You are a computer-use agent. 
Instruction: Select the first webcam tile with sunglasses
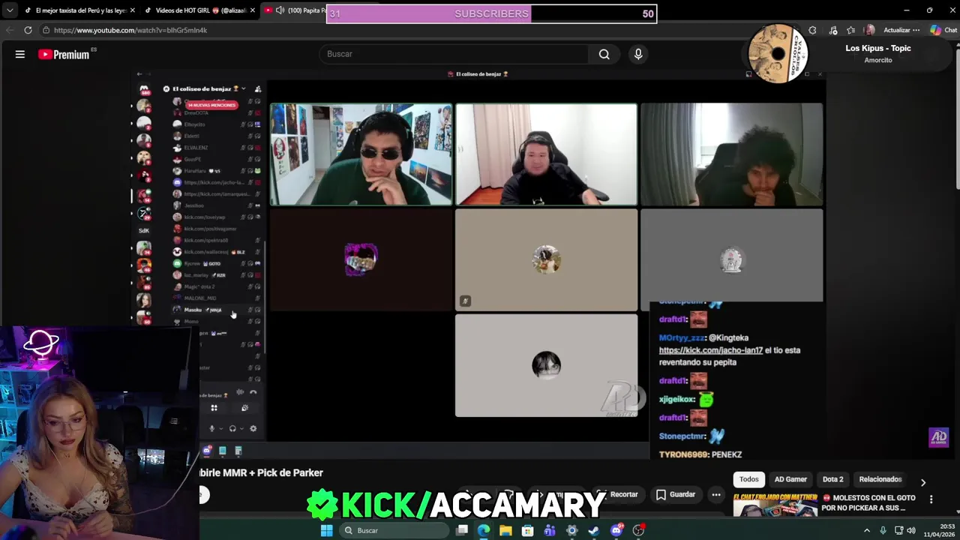coord(361,154)
